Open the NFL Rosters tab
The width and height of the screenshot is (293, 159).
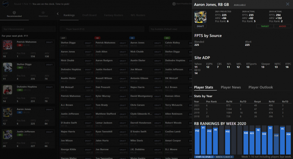138,15
